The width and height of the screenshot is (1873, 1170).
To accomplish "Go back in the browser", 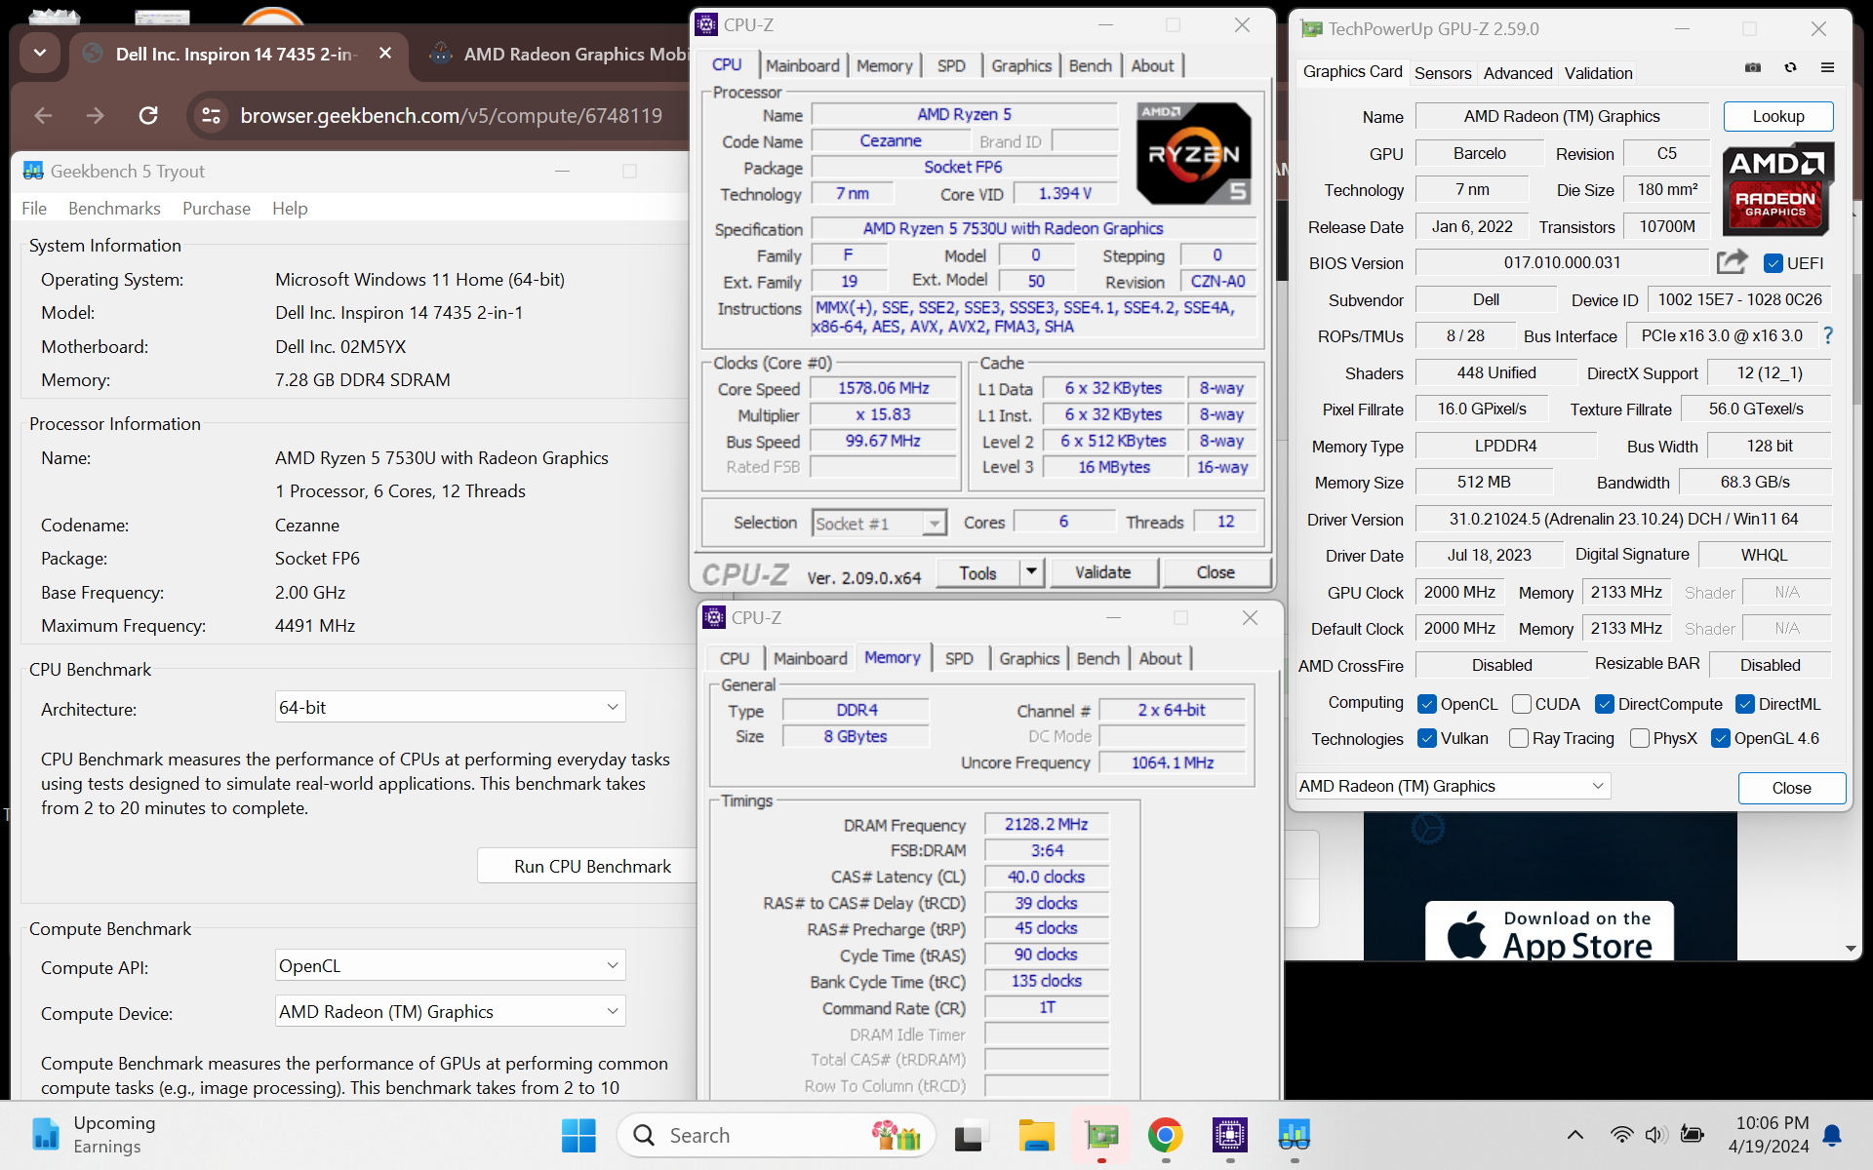I will point(43,116).
